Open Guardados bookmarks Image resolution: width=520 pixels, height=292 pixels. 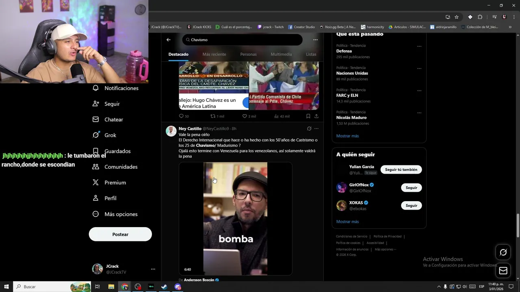[112, 151]
